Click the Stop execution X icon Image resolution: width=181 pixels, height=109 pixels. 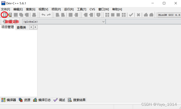click(x=138, y=15)
